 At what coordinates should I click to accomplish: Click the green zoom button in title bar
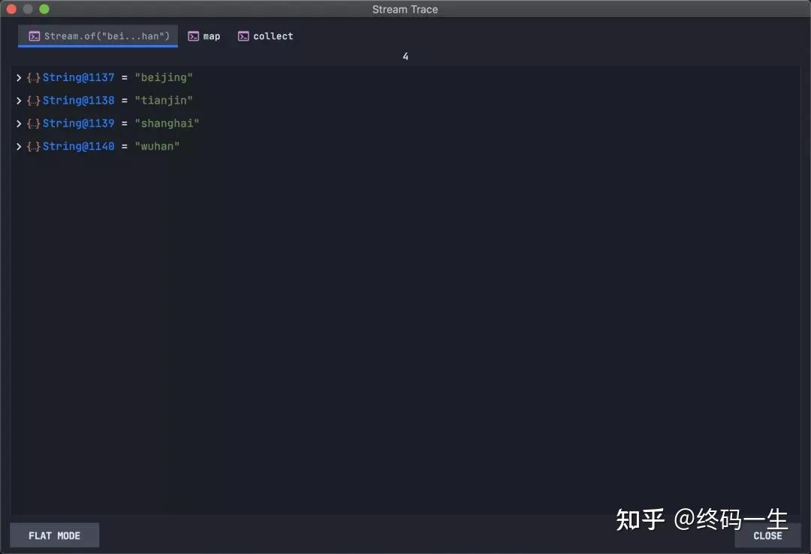tap(44, 9)
